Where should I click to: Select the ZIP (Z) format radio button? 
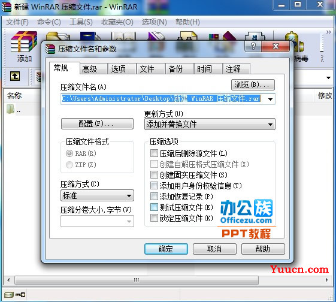click(69, 165)
